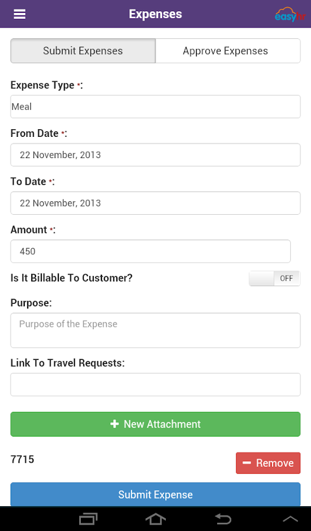Toggle Is It Billable To Customer switch
Image resolution: width=311 pixels, height=531 pixels.
tap(274, 278)
